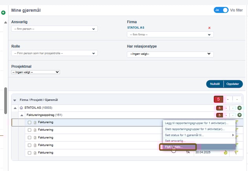Click the Nullstill button
Screen dimensions: 248x171
tap(215, 84)
